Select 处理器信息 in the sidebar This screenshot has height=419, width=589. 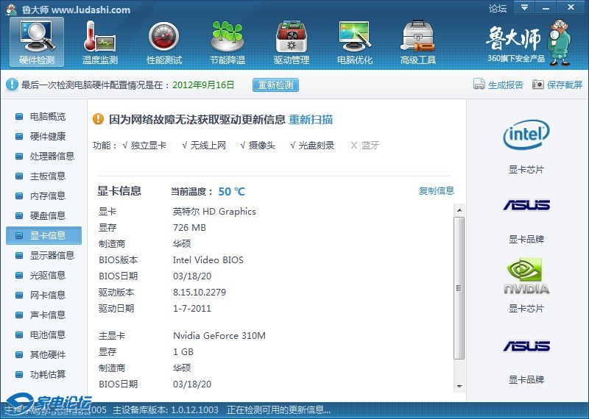pyautogui.click(x=43, y=156)
